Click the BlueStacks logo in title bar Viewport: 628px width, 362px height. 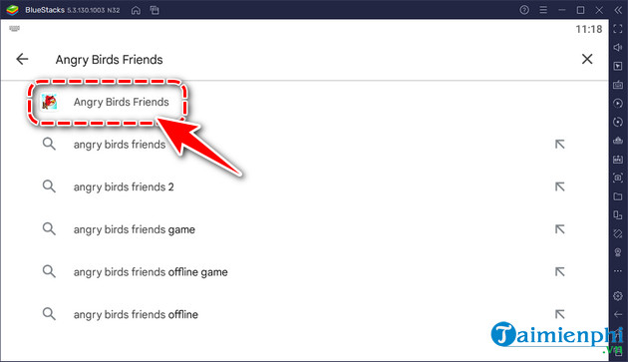(12, 10)
